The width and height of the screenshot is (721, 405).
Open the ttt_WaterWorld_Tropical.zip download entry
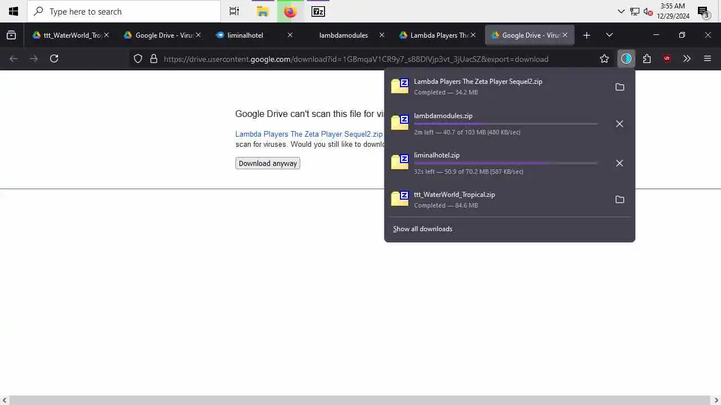pyautogui.click(x=497, y=200)
